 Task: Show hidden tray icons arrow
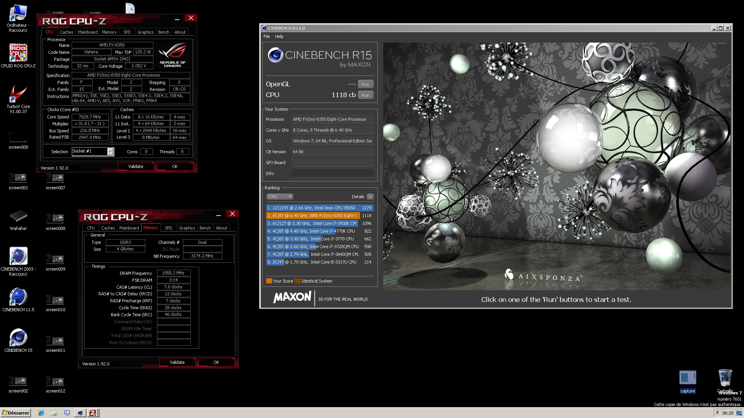tap(717, 413)
